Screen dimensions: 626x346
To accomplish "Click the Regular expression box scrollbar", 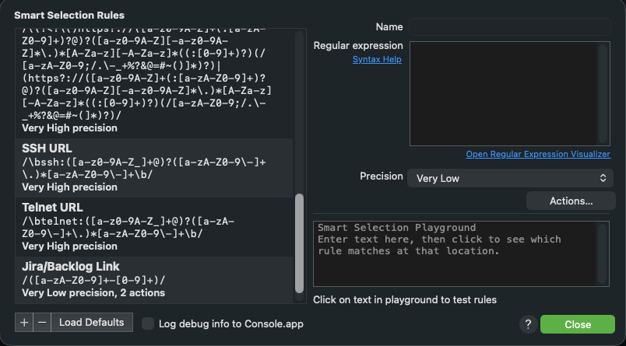I will (x=603, y=93).
